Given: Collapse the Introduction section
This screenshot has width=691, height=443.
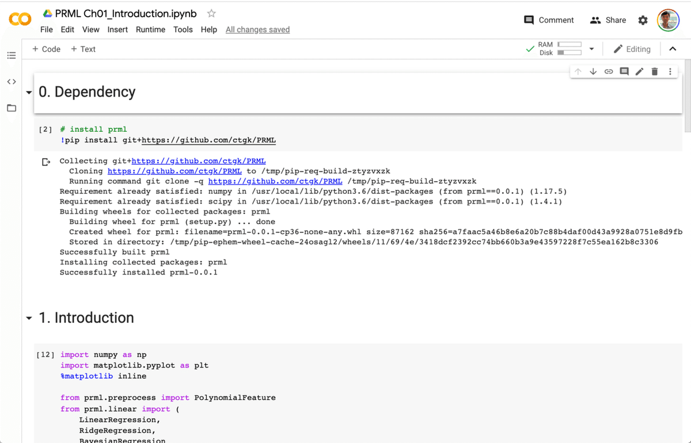Looking at the screenshot, I should point(29,318).
